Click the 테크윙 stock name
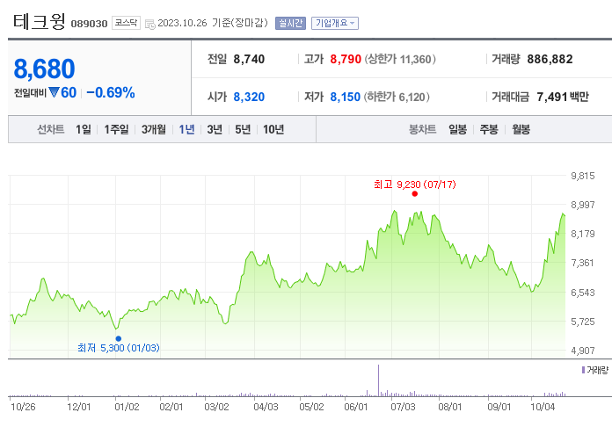 click(x=39, y=21)
